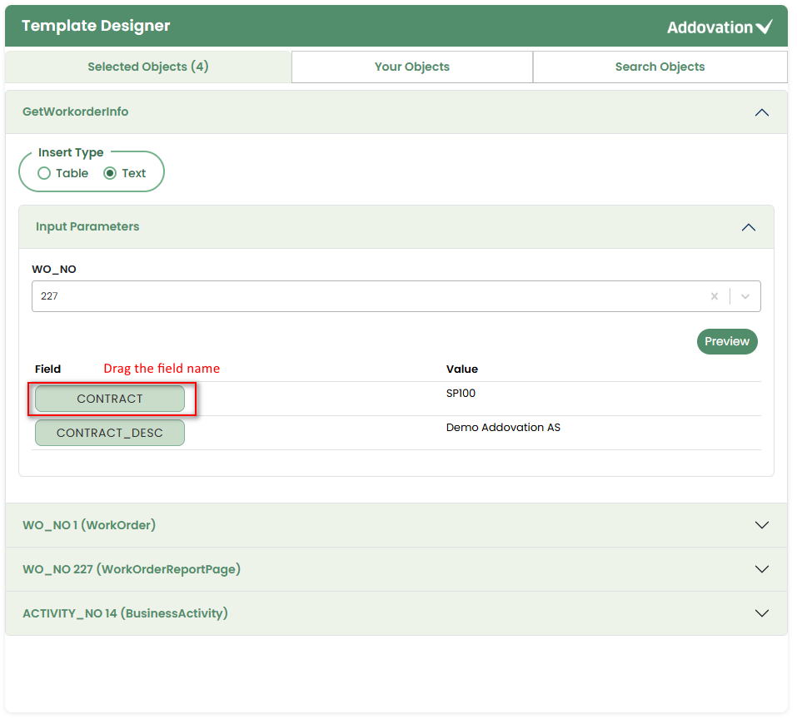Collapse the Input Parameters panel chevron
The width and height of the screenshot is (797, 719).
[x=748, y=227]
